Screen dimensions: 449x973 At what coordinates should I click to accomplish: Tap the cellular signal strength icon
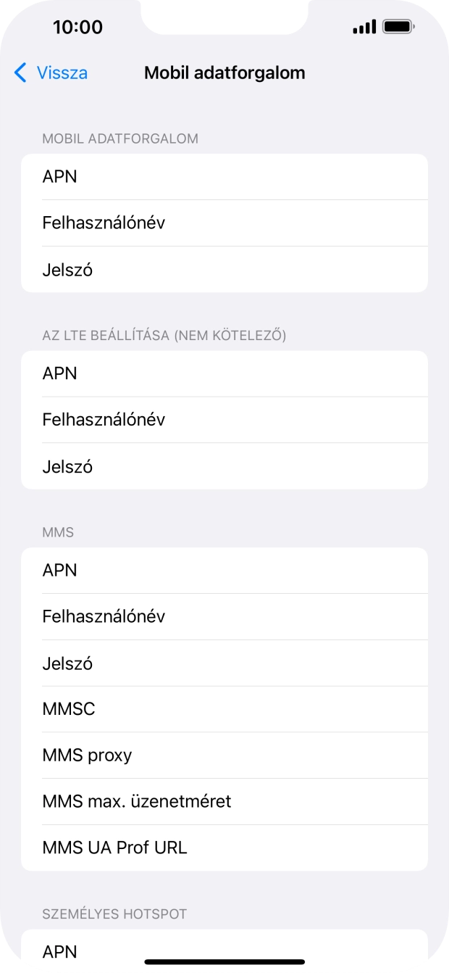[x=362, y=27]
